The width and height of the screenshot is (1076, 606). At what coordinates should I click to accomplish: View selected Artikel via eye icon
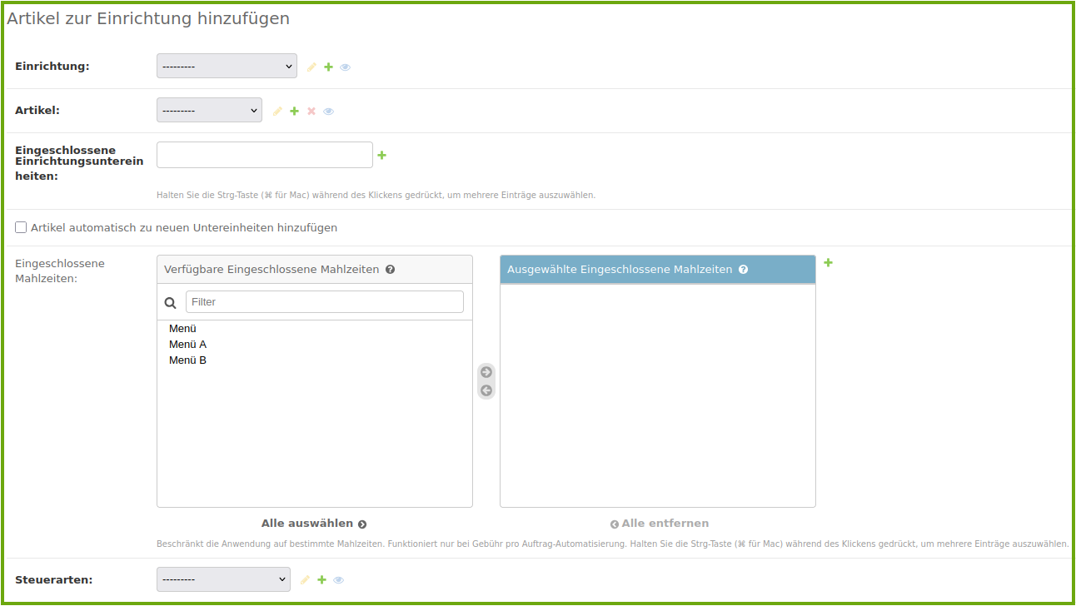329,111
